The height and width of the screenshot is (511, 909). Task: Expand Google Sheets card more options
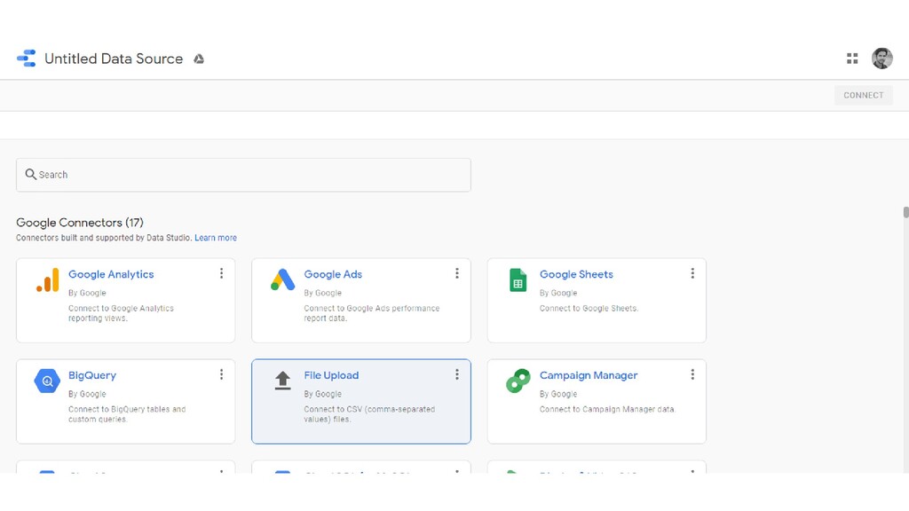point(692,273)
